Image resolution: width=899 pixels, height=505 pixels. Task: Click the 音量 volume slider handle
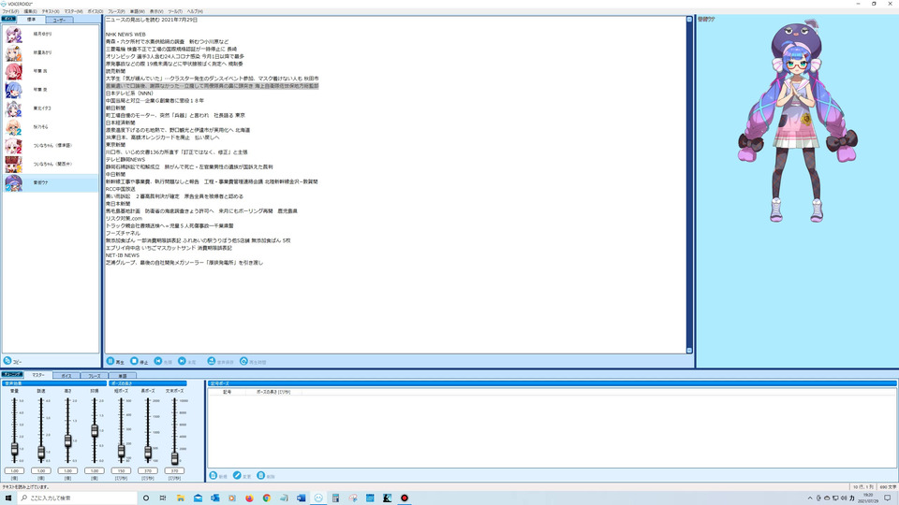tap(14, 450)
